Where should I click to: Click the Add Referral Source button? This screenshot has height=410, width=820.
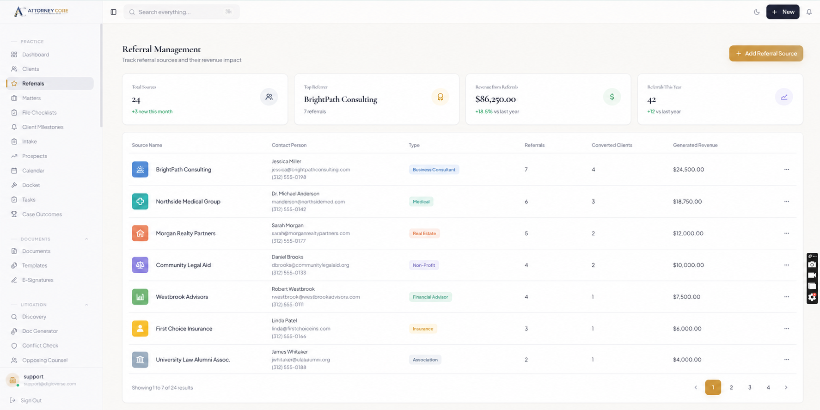pyautogui.click(x=766, y=54)
